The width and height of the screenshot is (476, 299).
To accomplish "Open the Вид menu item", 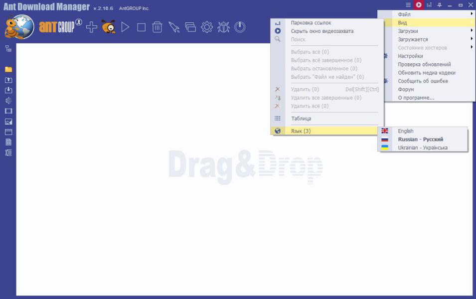I will (x=427, y=22).
